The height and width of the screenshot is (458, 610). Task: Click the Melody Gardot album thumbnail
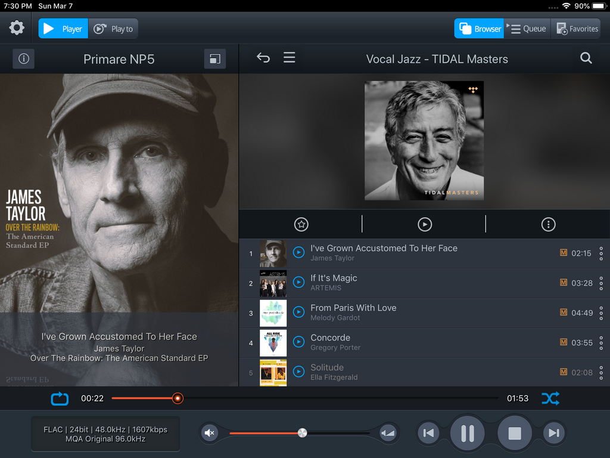tap(273, 313)
